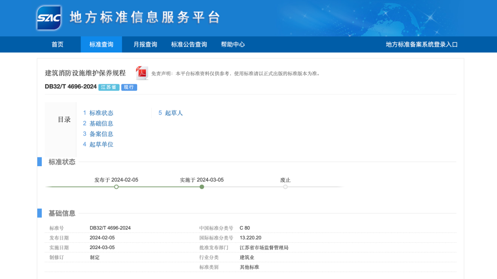
Task: Click the 发布于 2024-02-05 timeline point
Action: (x=116, y=187)
